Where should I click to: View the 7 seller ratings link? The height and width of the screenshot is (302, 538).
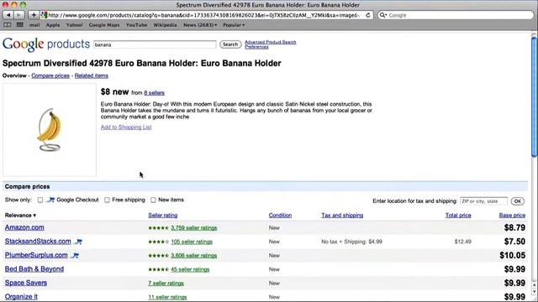(x=166, y=284)
